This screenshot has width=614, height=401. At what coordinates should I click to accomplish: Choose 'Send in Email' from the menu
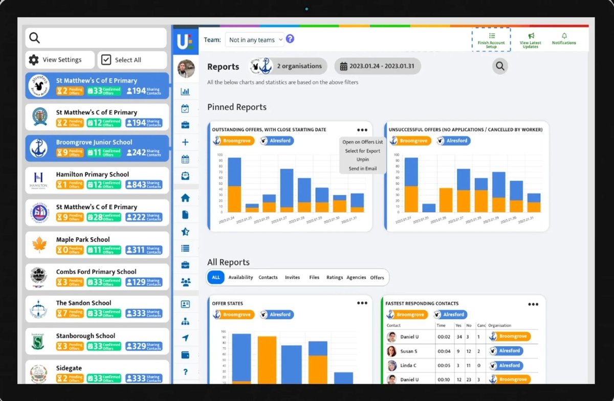(x=363, y=168)
